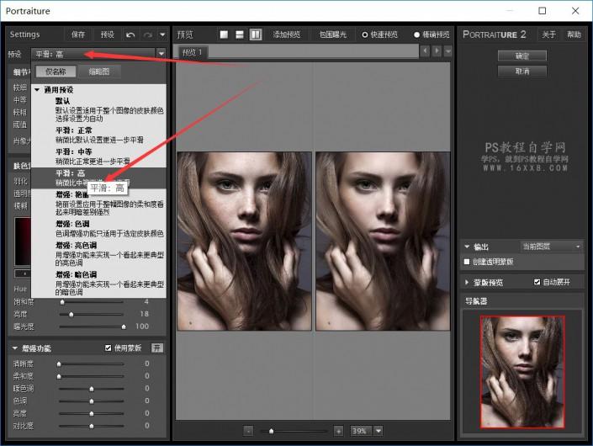This screenshot has height=446, width=593.
Task: Click the zoom in plus button
Action: 338,430
